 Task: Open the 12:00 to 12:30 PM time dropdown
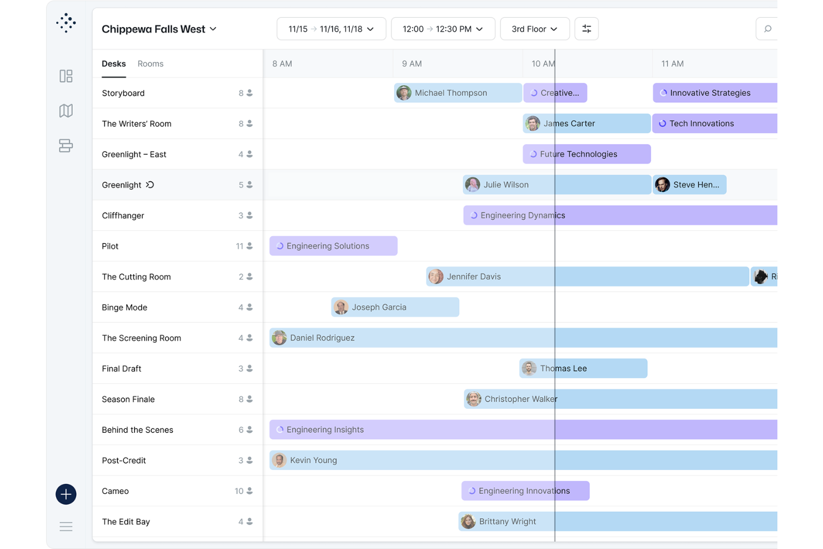pos(443,28)
